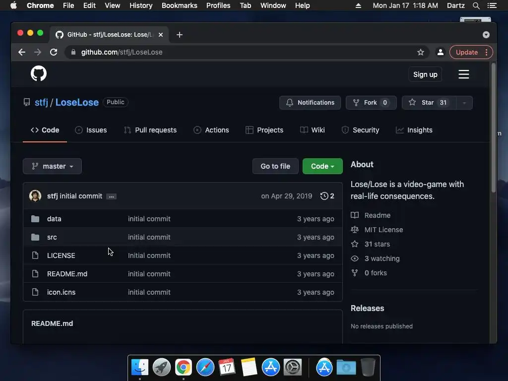The width and height of the screenshot is (508, 381).
Task: Switch to the Projects tab
Action: 264,130
